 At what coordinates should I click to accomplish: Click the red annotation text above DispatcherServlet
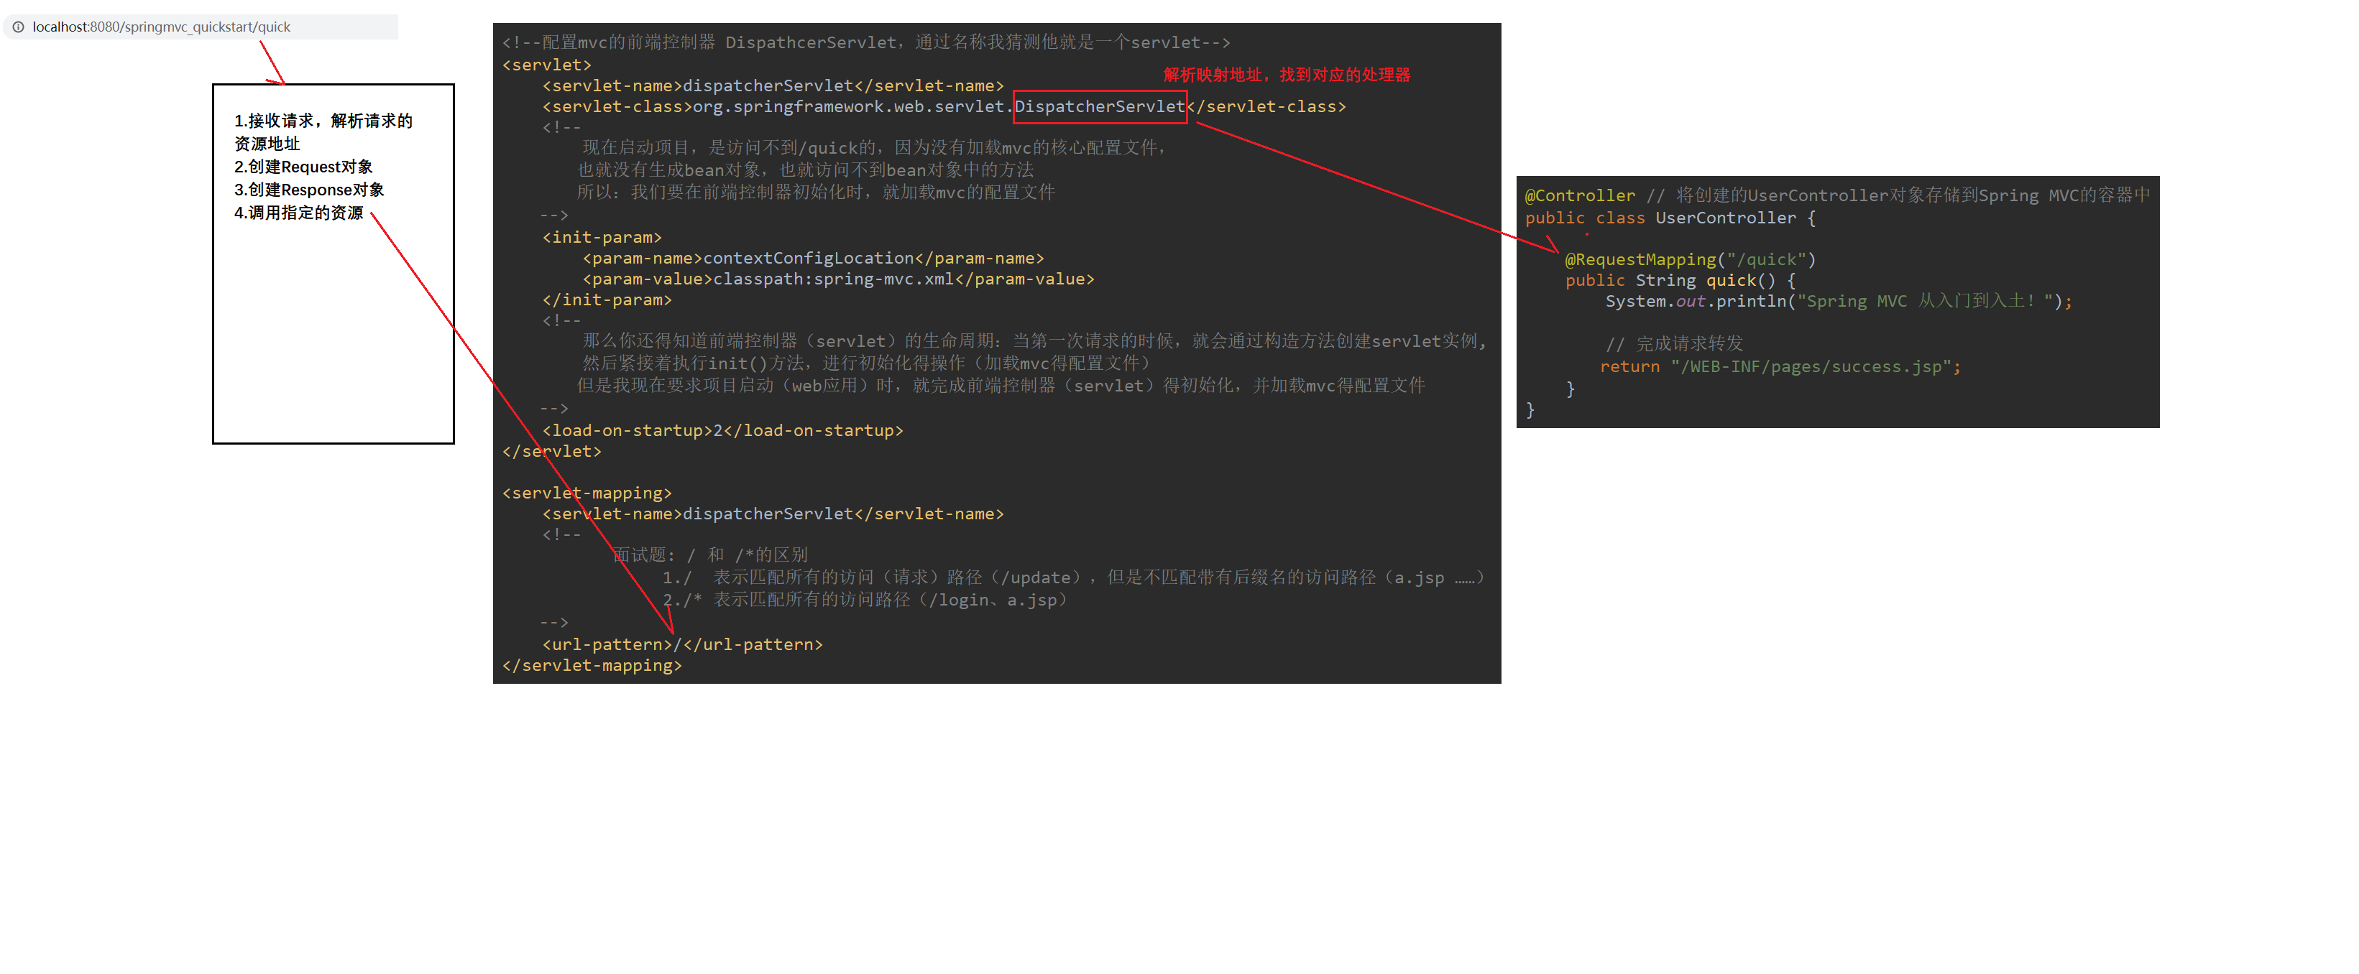(x=1286, y=75)
